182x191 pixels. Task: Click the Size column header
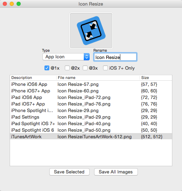[x=156, y=78]
